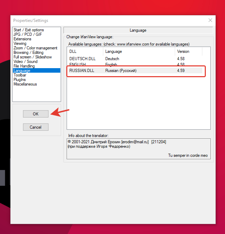The height and width of the screenshot is (234, 225).
Task: Click the Version column header
Action: [x=188, y=51]
